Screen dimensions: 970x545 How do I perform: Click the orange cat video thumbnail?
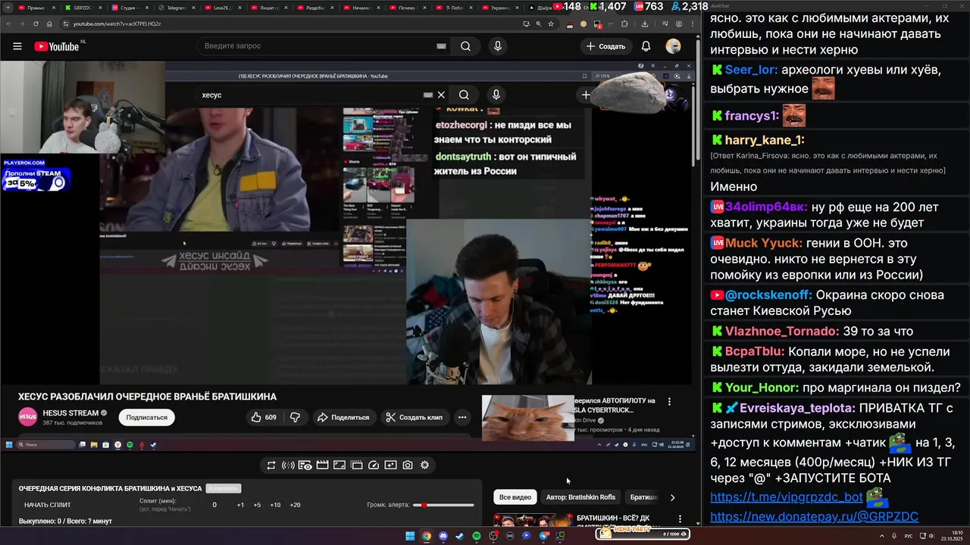click(x=528, y=417)
